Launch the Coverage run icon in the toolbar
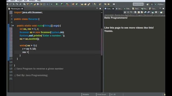172x96 pixels. [x=62, y=4]
